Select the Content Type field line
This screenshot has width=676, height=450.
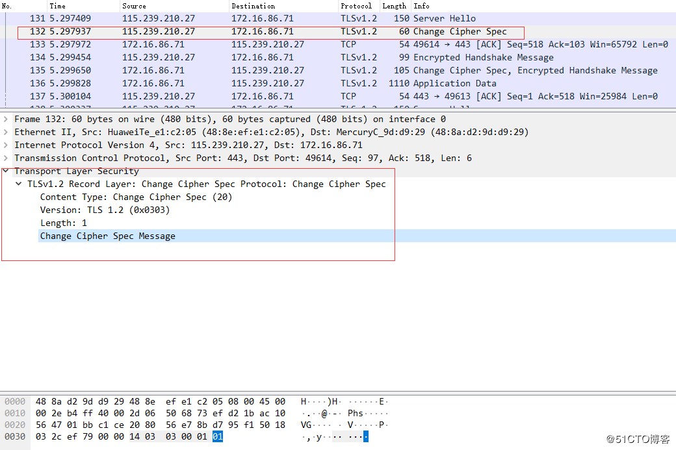[136, 197]
